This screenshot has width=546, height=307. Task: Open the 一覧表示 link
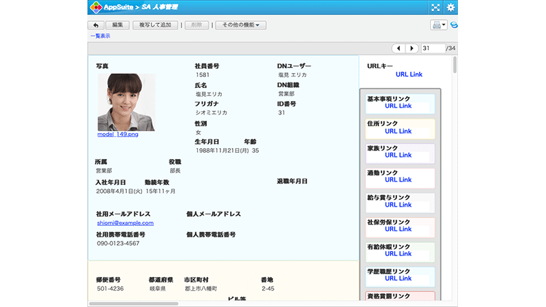pyautogui.click(x=100, y=35)
